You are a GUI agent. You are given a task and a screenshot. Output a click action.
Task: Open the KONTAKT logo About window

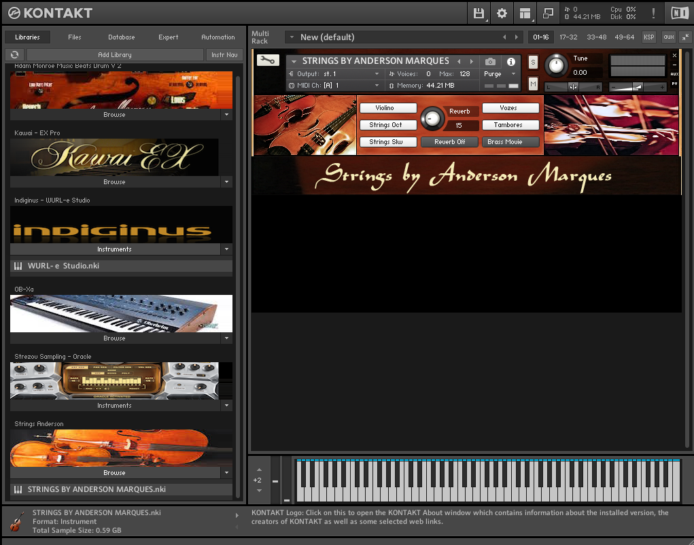(x=50, y=13)
